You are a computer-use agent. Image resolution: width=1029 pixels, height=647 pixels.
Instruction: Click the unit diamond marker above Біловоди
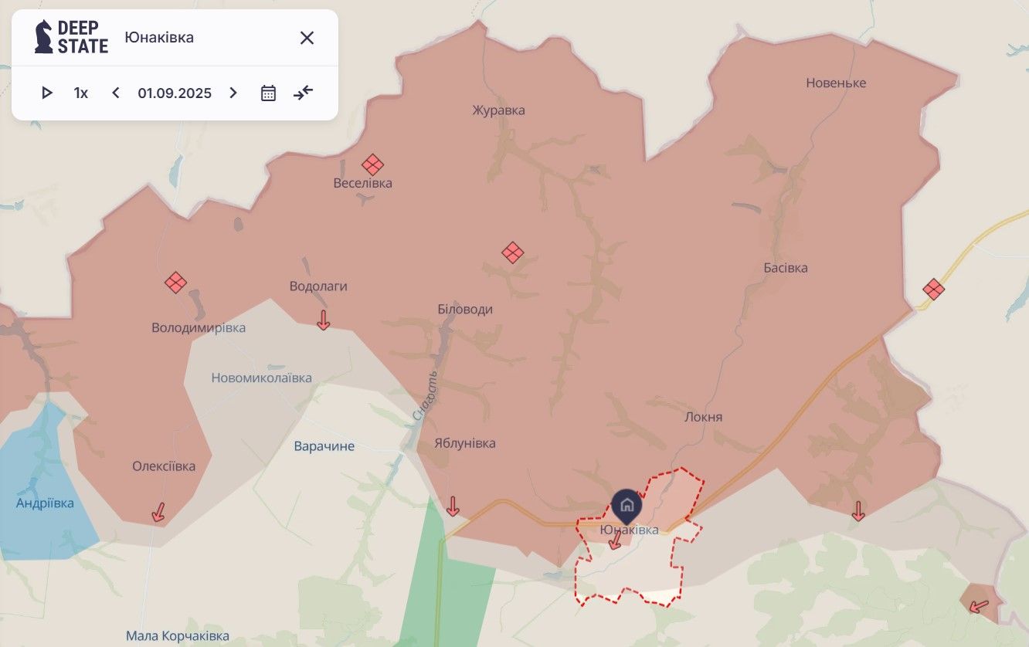513,252
